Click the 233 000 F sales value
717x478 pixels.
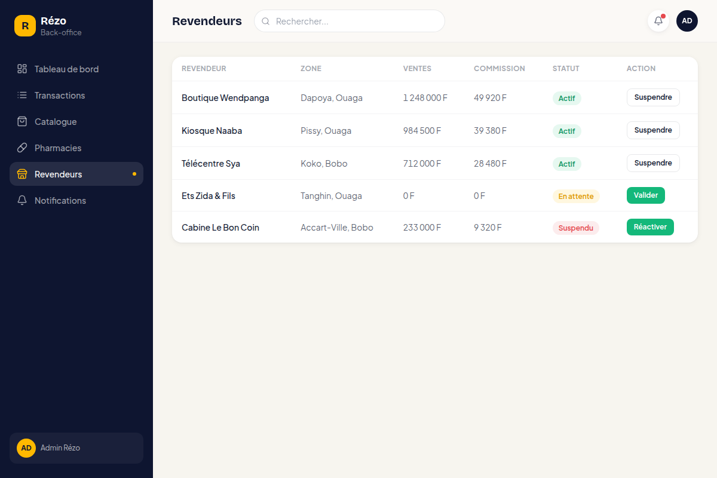tap(422, 228)
